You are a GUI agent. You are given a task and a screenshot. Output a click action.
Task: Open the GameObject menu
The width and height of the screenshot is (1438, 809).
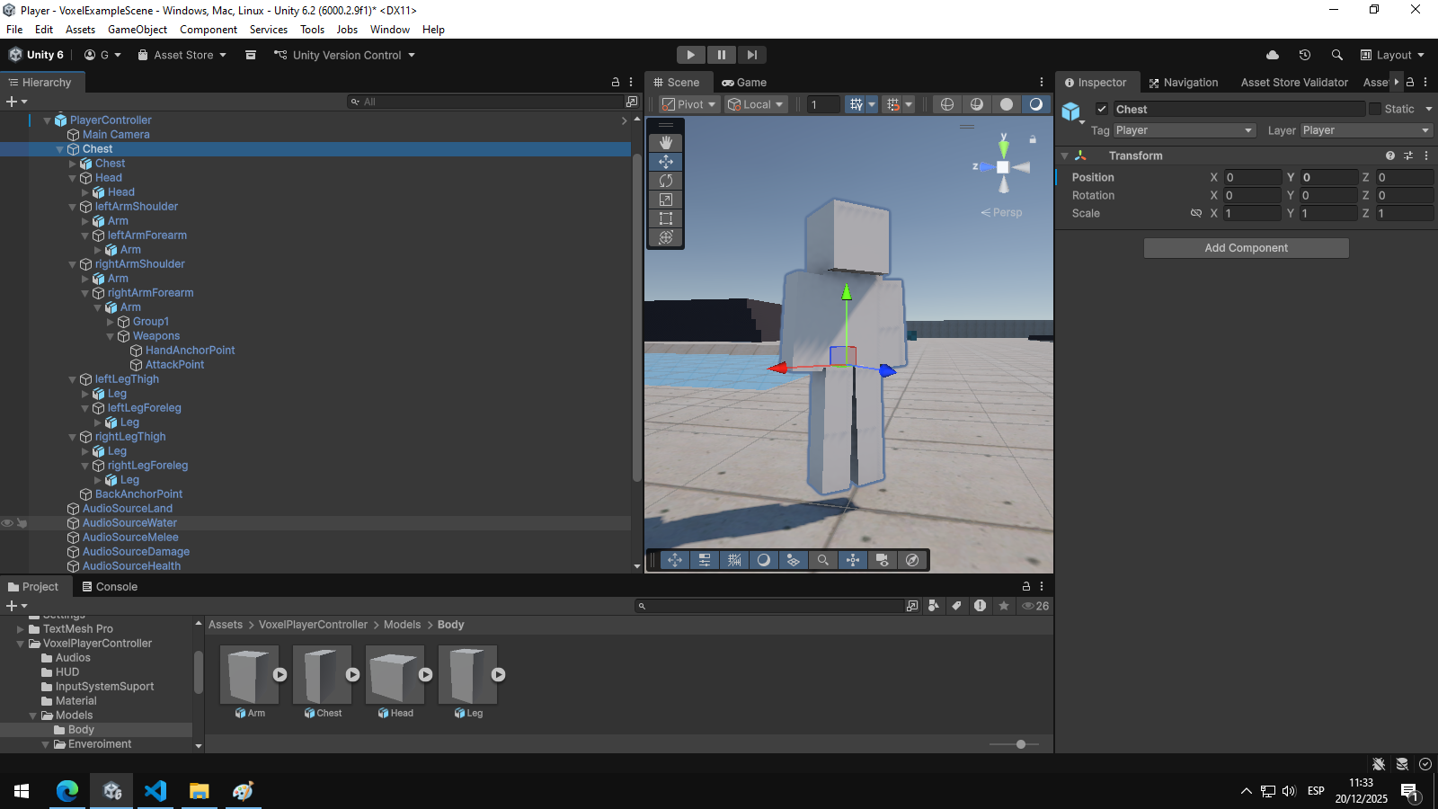coord(137,29)
